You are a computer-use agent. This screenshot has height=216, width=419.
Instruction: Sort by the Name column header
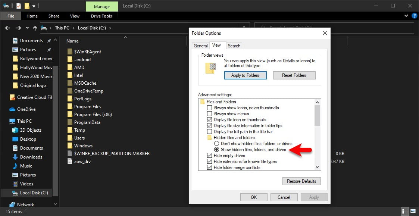click(72, 41)
